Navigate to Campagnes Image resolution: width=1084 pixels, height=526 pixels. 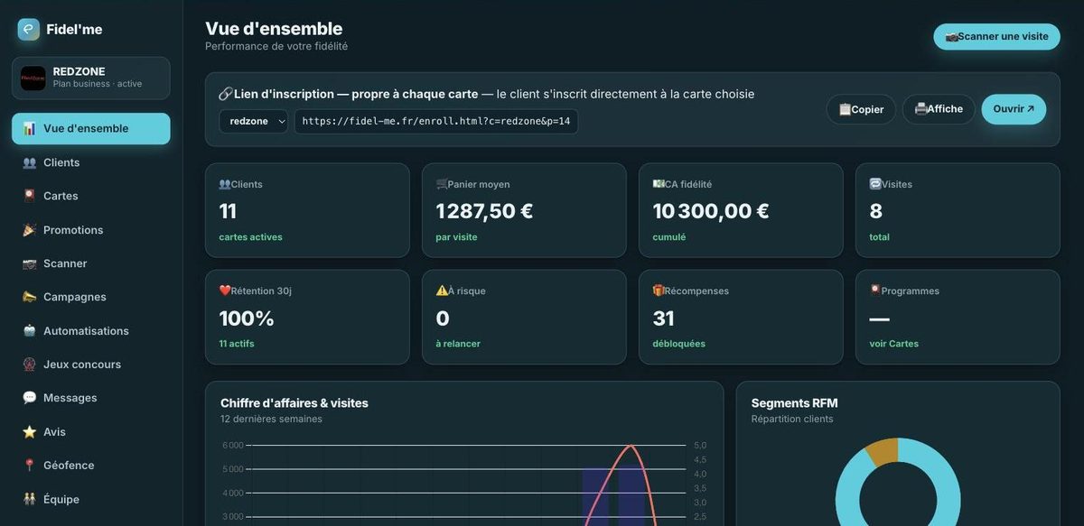coord(91,297)
